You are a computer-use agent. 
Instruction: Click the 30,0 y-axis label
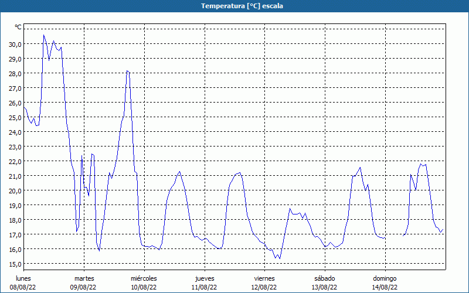(x=15, y=45)
